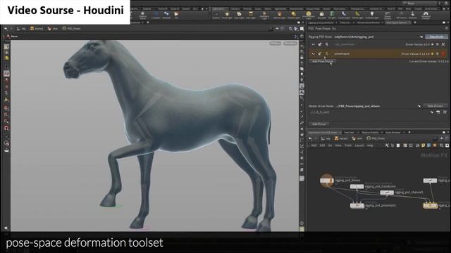Switch to the Take List tab
451x253 pixels.
[x=345, y=22]
